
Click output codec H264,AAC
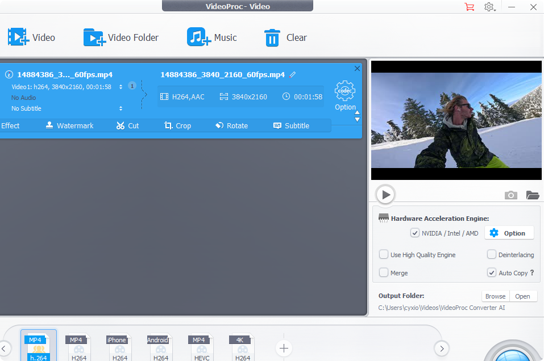point(182,96)
